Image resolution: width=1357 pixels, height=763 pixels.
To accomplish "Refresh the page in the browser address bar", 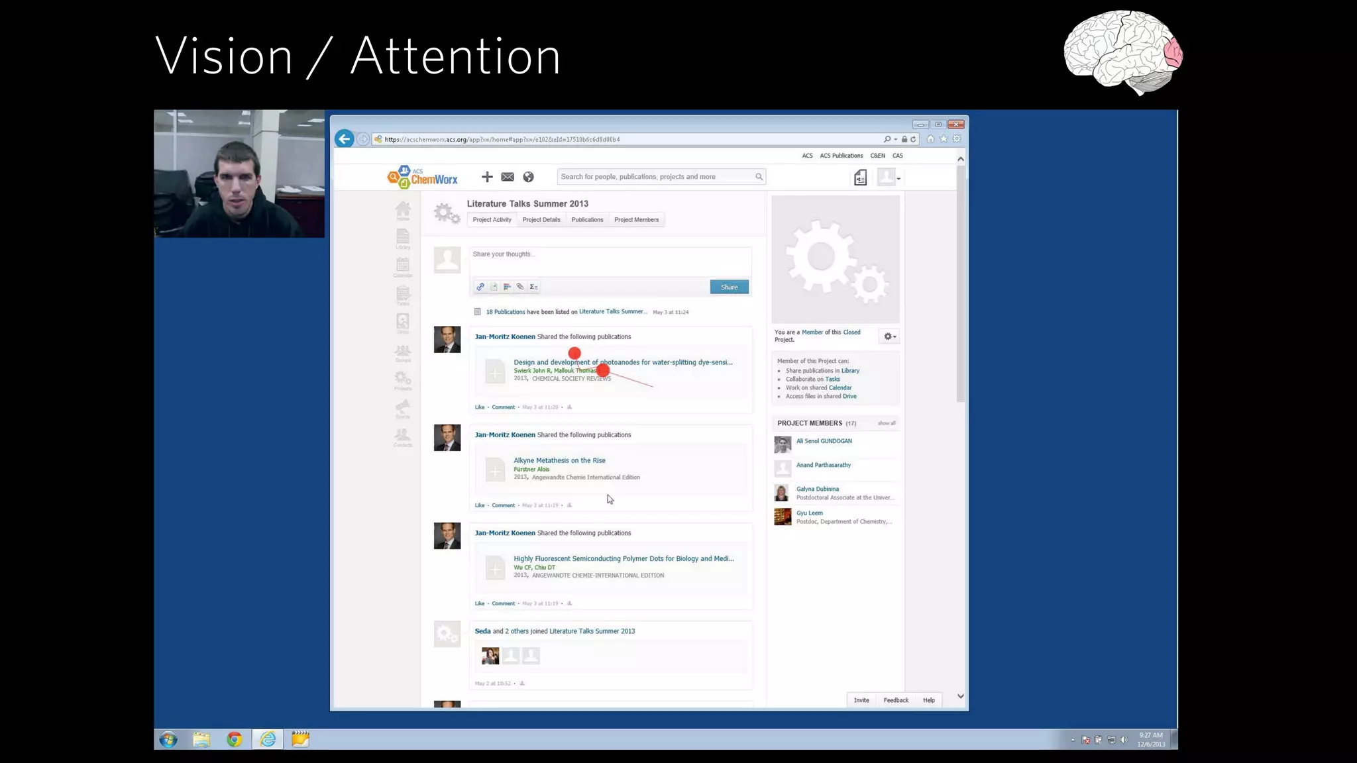I will [x=913, y=139].
